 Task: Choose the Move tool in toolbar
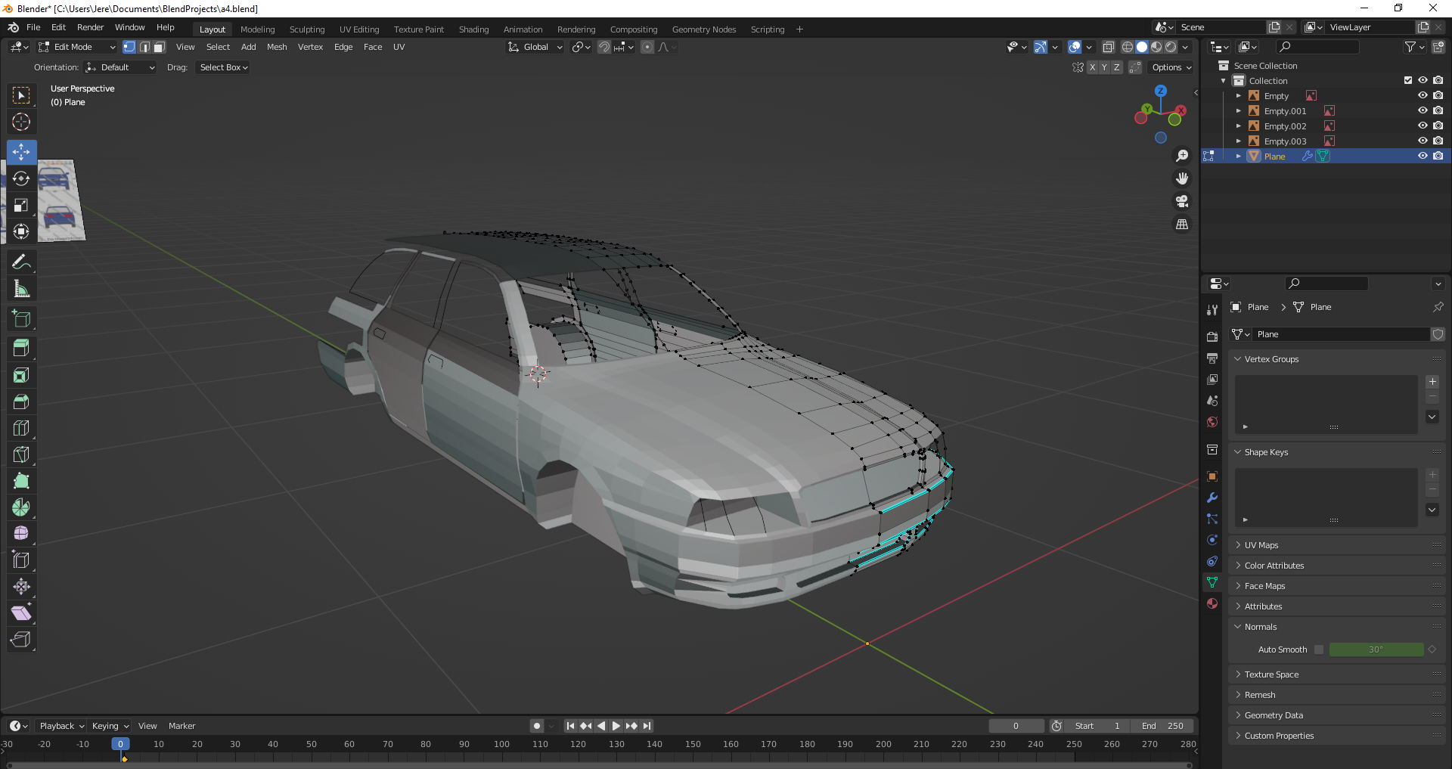[x=21, y=152]
